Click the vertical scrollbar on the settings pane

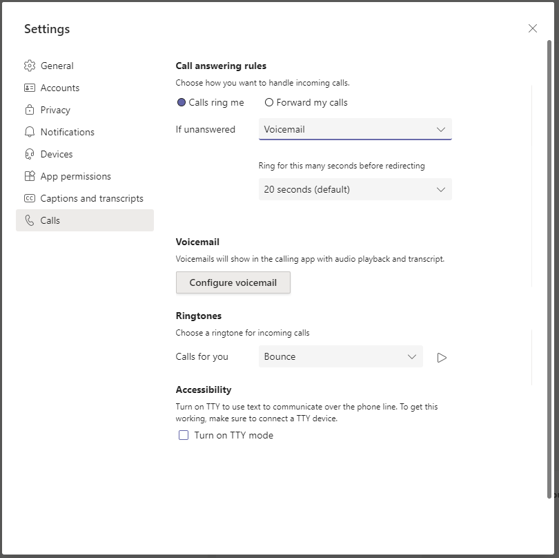tap(549, 269)
